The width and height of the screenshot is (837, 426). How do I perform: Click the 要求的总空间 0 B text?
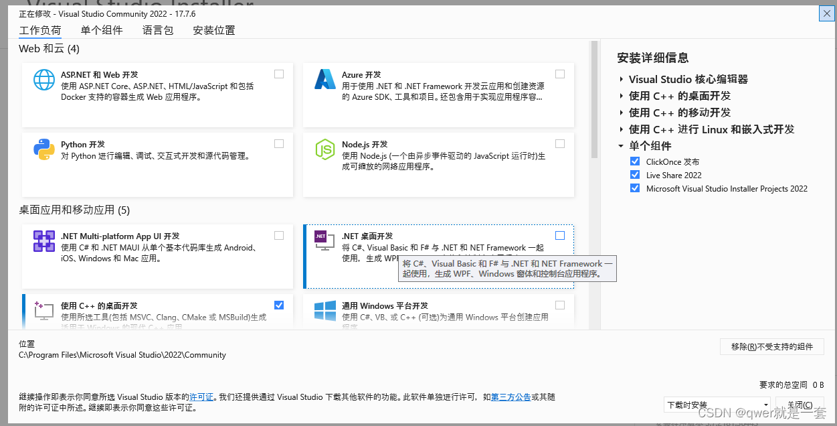(x=792, y=384)
